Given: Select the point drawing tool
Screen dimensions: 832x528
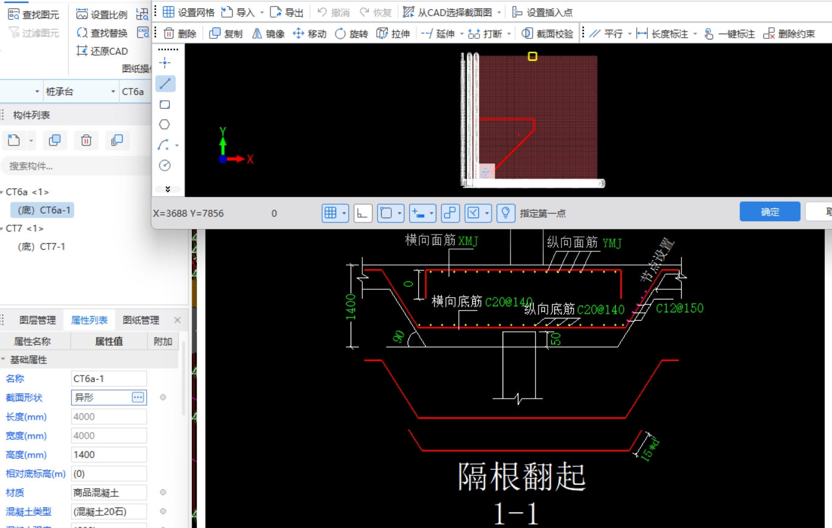Looking at the screenshot, I should pyautogui.click(x=165, y=63).
